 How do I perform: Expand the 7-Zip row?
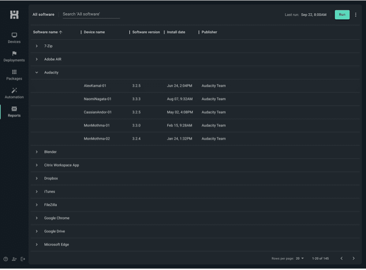click(x=37, y=46)
